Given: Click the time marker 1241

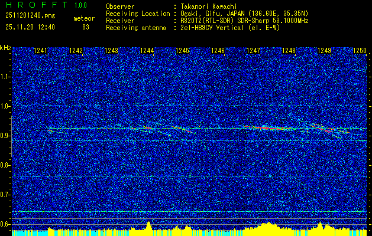Looking at the screenshot, I should [x=41, y=50].
